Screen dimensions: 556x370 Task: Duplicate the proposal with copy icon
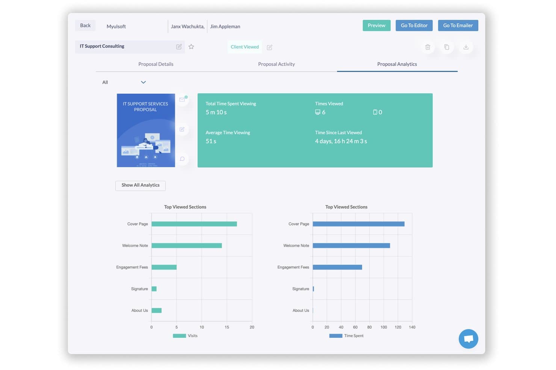(447, 47)
